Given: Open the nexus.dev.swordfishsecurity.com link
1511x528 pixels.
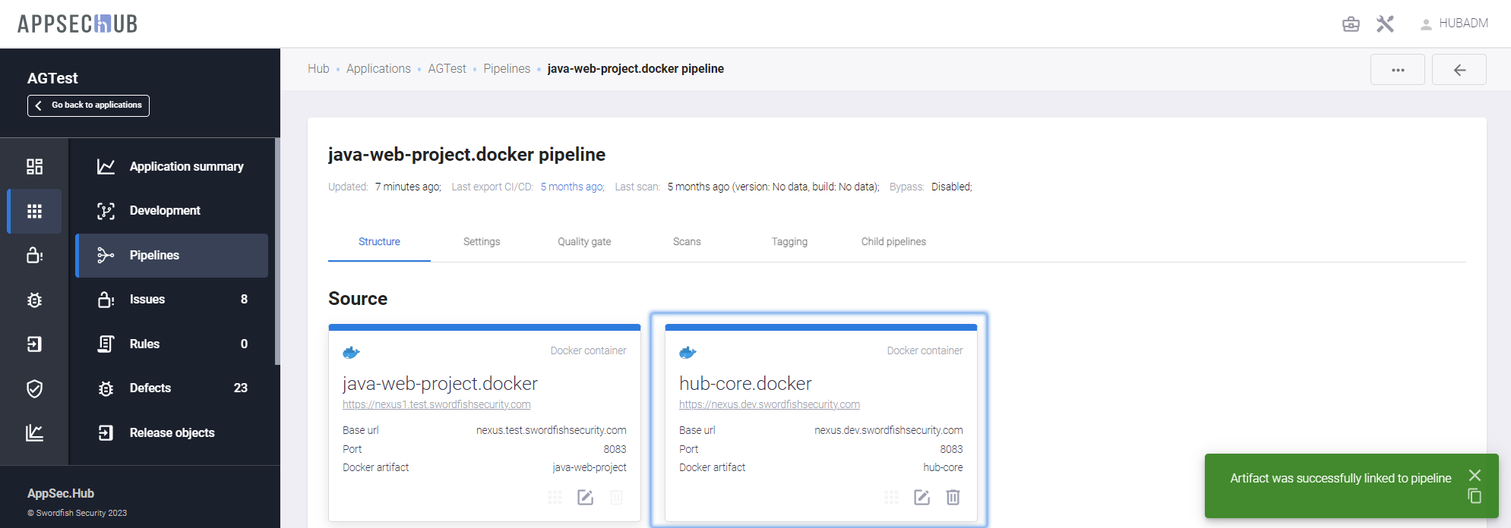Looking at the screenshot, I should point(769,405).
